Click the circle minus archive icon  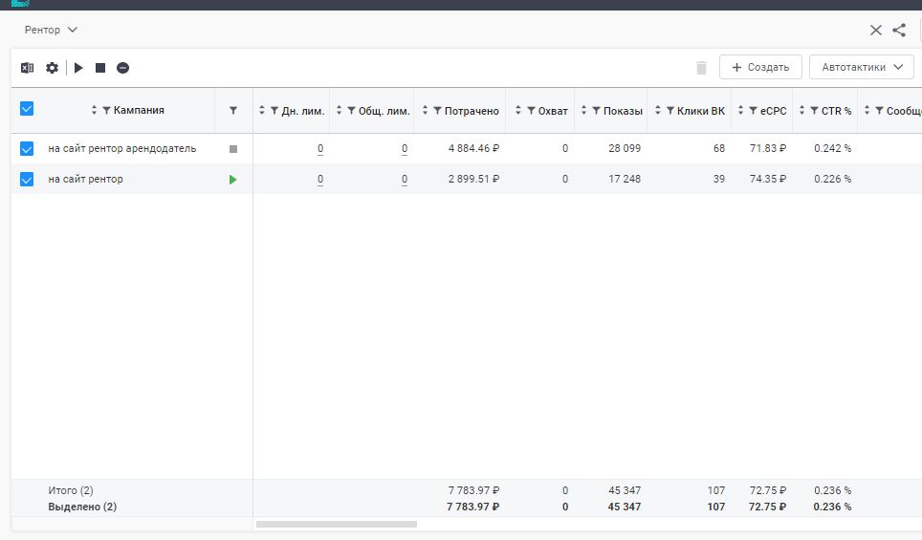click(x=122, y=68)
